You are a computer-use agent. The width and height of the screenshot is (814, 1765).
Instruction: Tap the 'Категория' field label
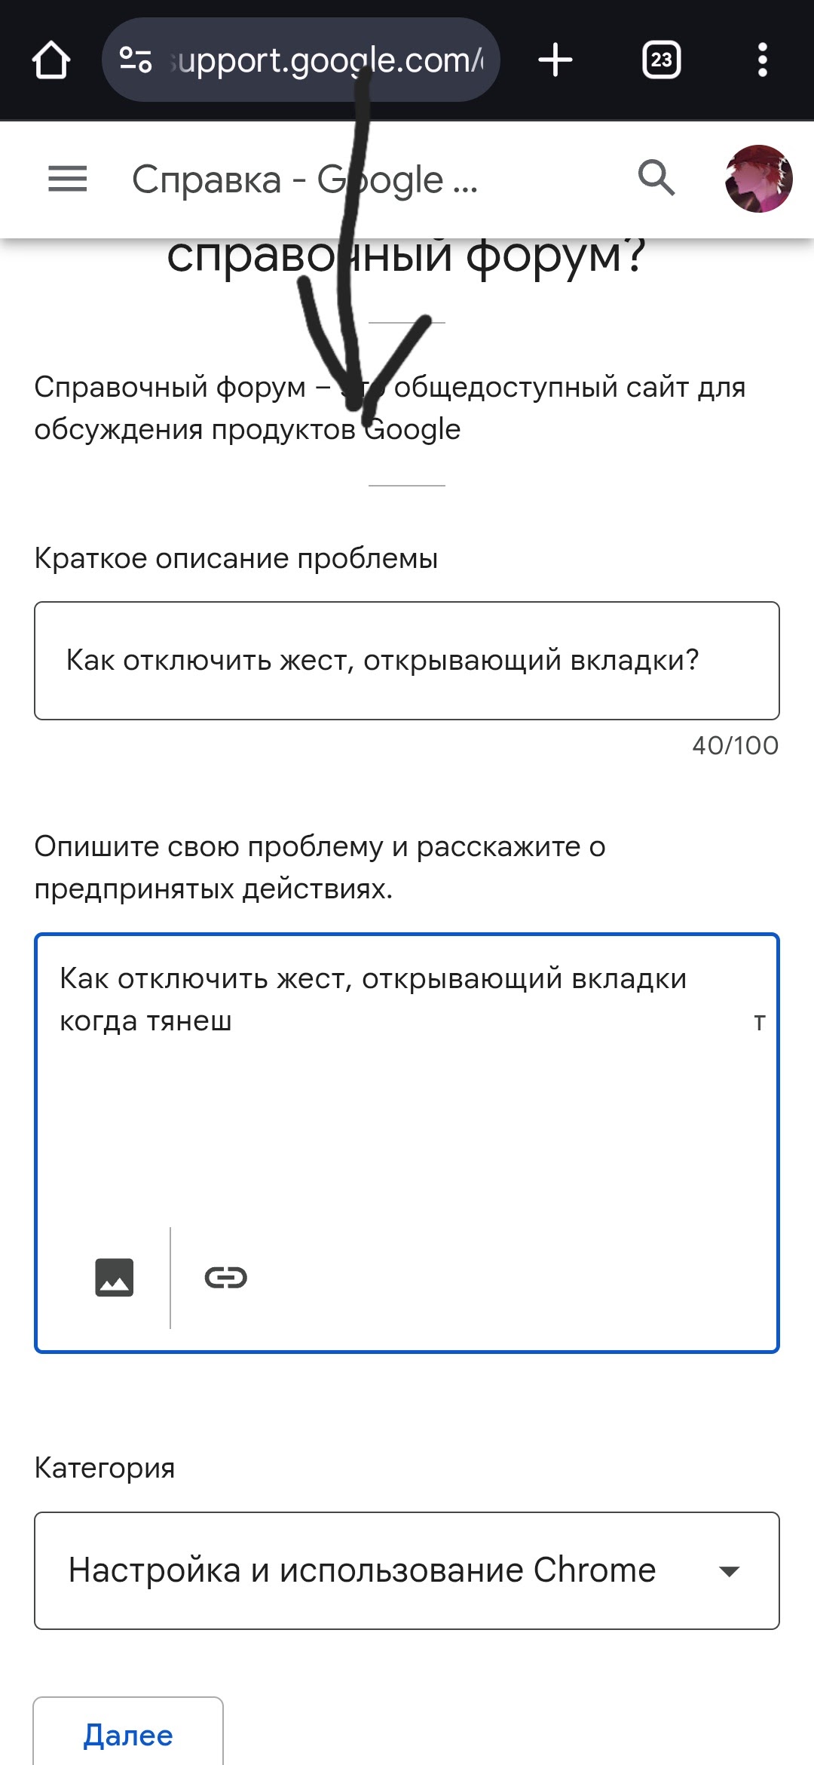(x=105, y=1468)
